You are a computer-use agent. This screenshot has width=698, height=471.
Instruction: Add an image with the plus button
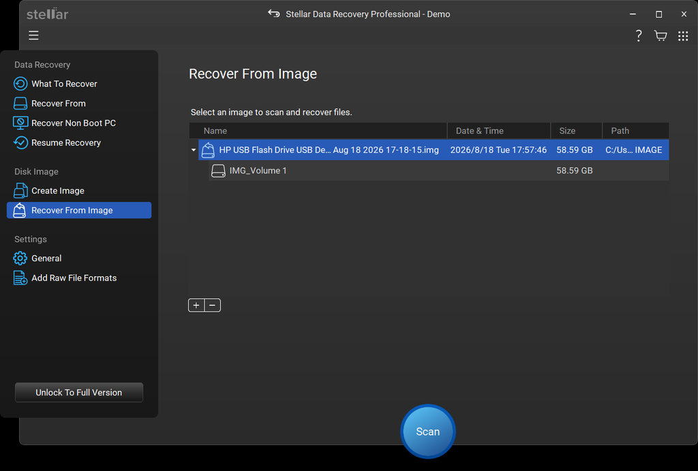[196, 305]
